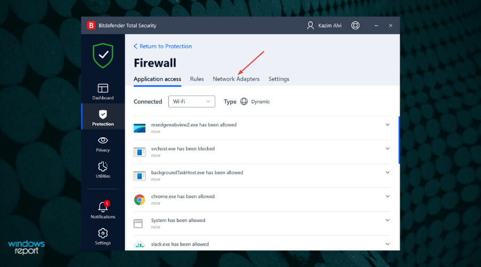The height and width of the screenshot is (267, 481).
Task: Open the Dashboard sidebar section
Action: pos(103,91)
